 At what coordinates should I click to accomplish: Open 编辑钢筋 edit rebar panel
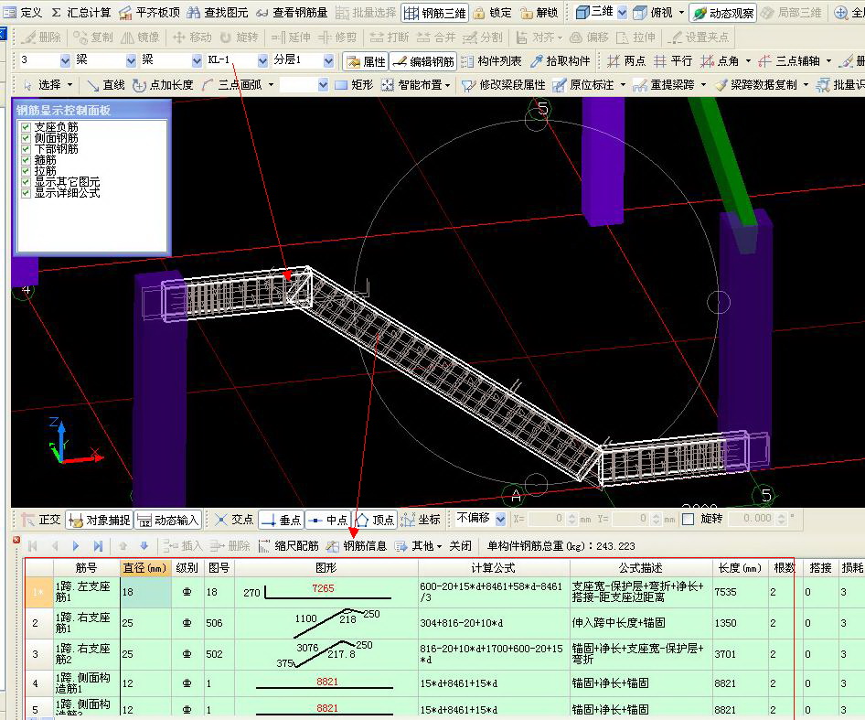423,61
